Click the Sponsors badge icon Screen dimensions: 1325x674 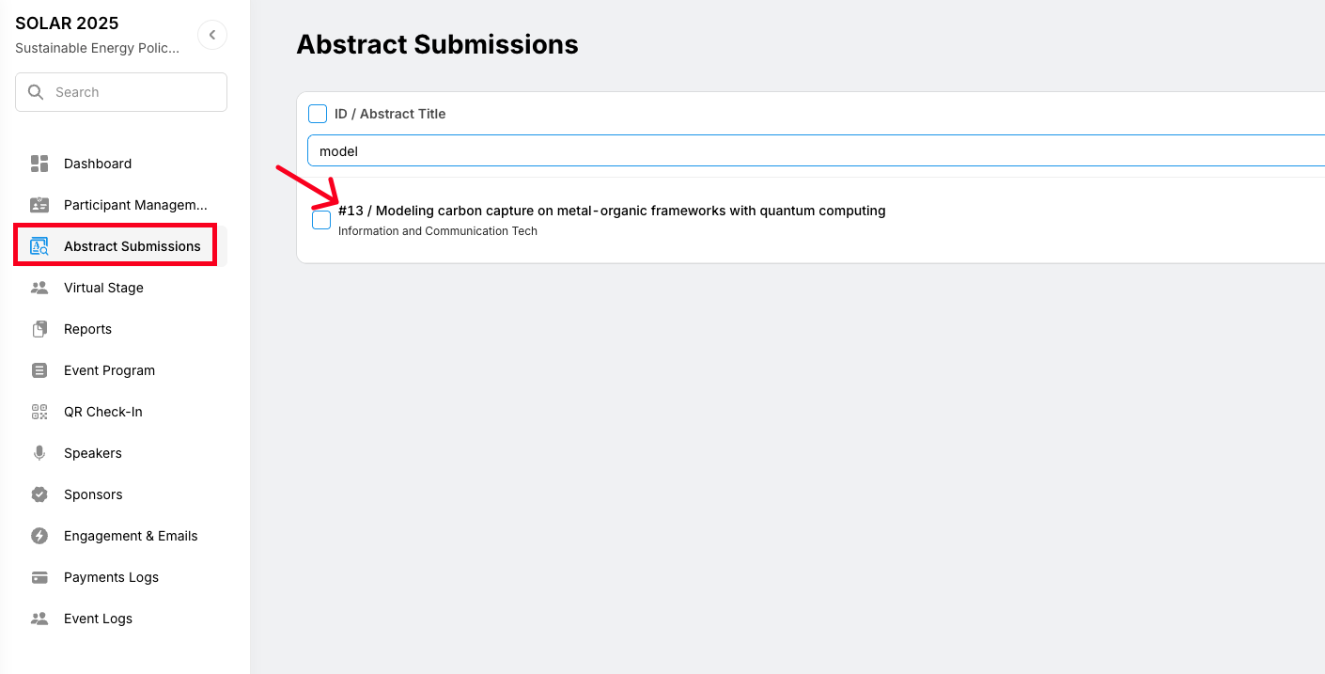click(39, 494)
